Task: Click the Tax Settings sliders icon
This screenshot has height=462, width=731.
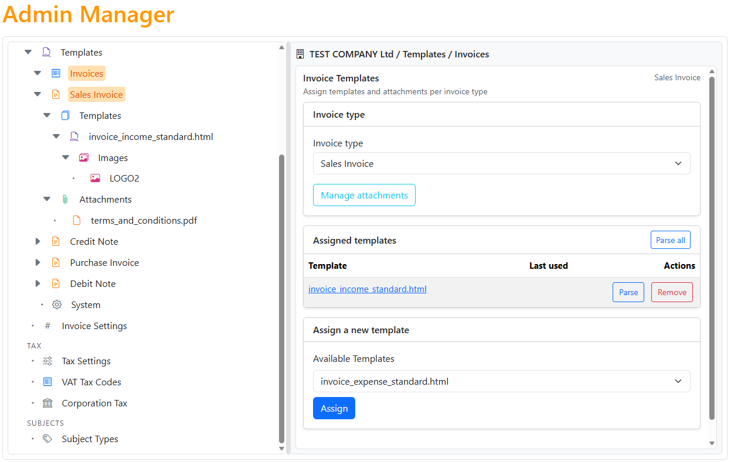Action: [47, 361]
